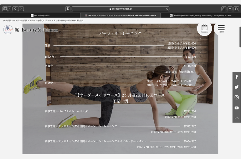Viewport: 241px width, 159px height.
Task: Switch to the Instagram写真と動画 tab
Action: click(201, 15)
